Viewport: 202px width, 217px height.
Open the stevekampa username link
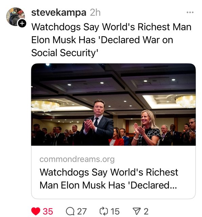[59, 13]
